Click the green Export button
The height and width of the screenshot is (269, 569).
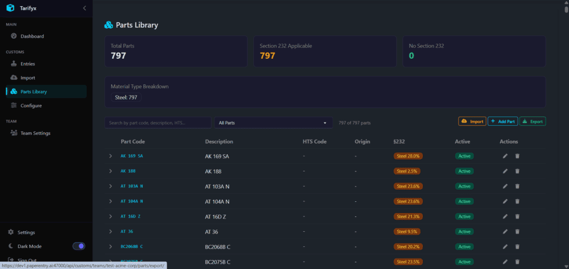[x=532, y=121]
